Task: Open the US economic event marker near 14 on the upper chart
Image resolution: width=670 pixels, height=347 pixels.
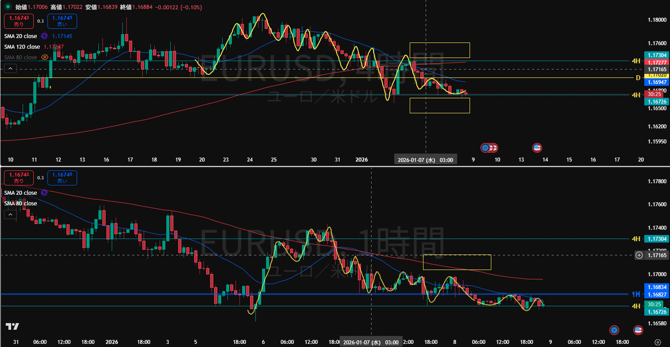Action: point(537,148)
